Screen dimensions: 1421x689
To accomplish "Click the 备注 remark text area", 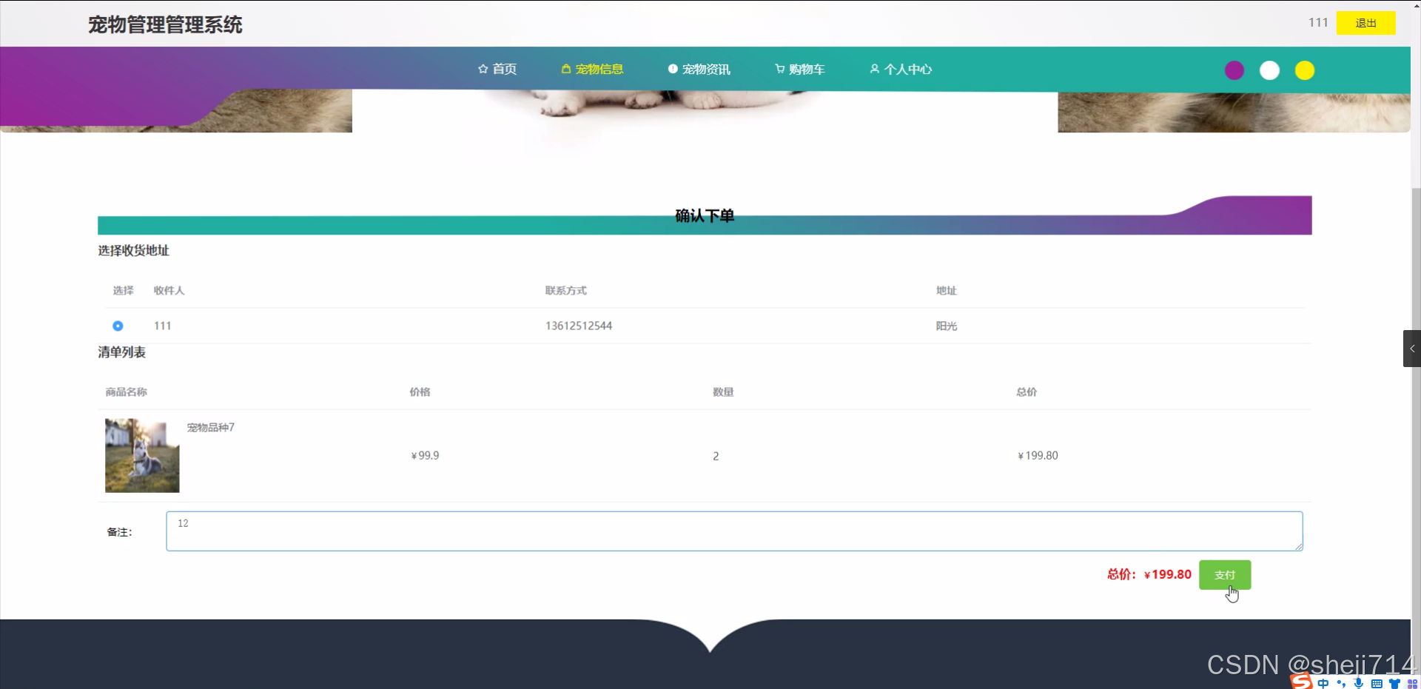I will point(734,531).
